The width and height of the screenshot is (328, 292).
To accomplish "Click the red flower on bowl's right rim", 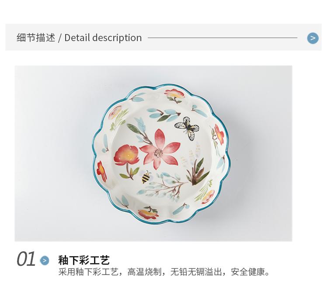I will click(218, 133).
